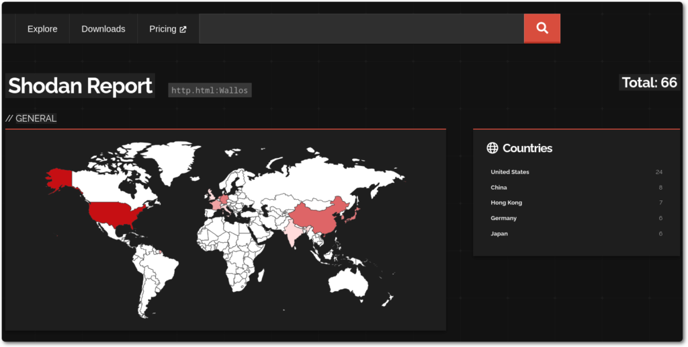This screenshot has height=347, width=688.
Task: Click the Total: 66 counter
Action: pos(649,83)
